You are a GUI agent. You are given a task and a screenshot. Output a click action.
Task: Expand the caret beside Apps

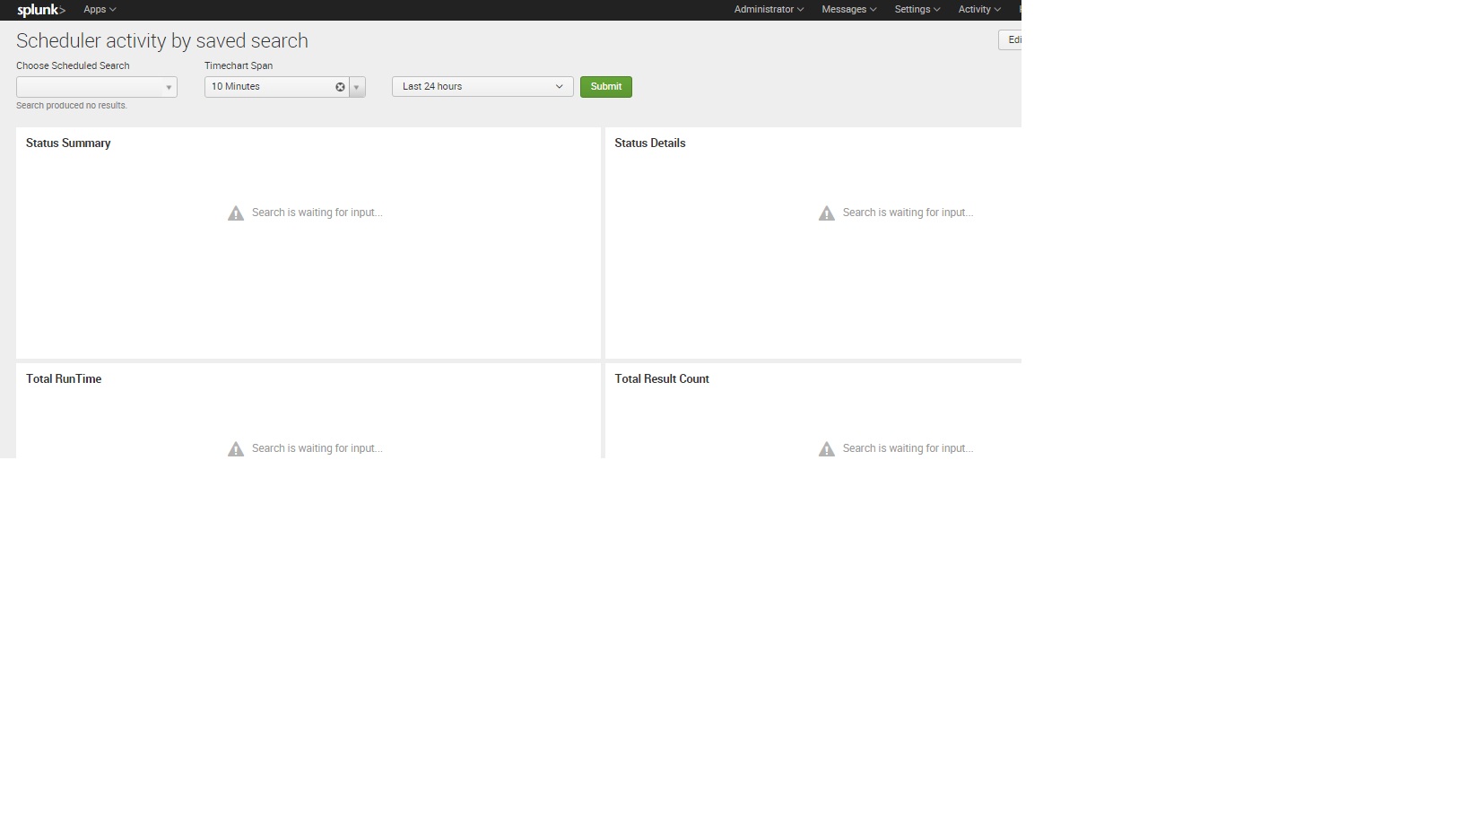[111, 9]
